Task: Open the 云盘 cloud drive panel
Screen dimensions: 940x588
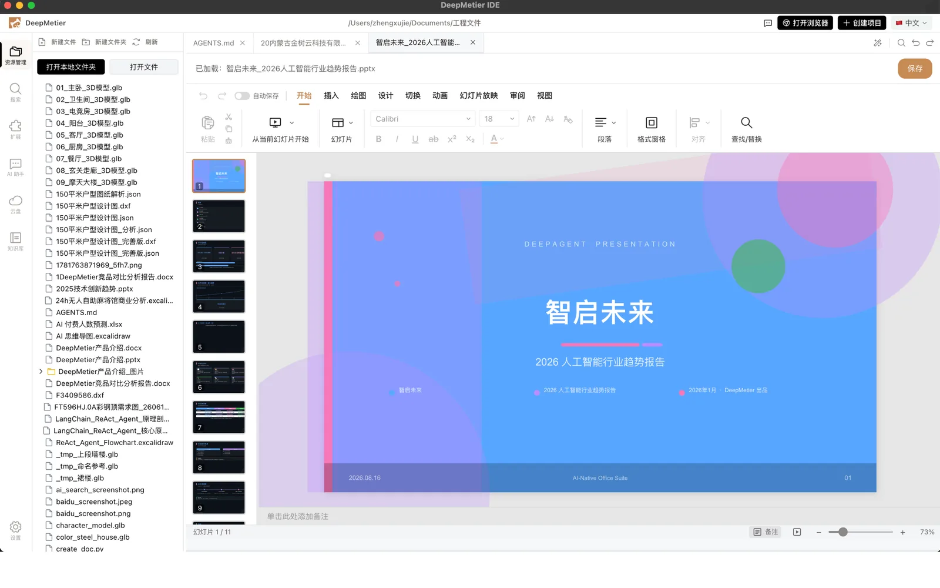Action: pos(16,204)
